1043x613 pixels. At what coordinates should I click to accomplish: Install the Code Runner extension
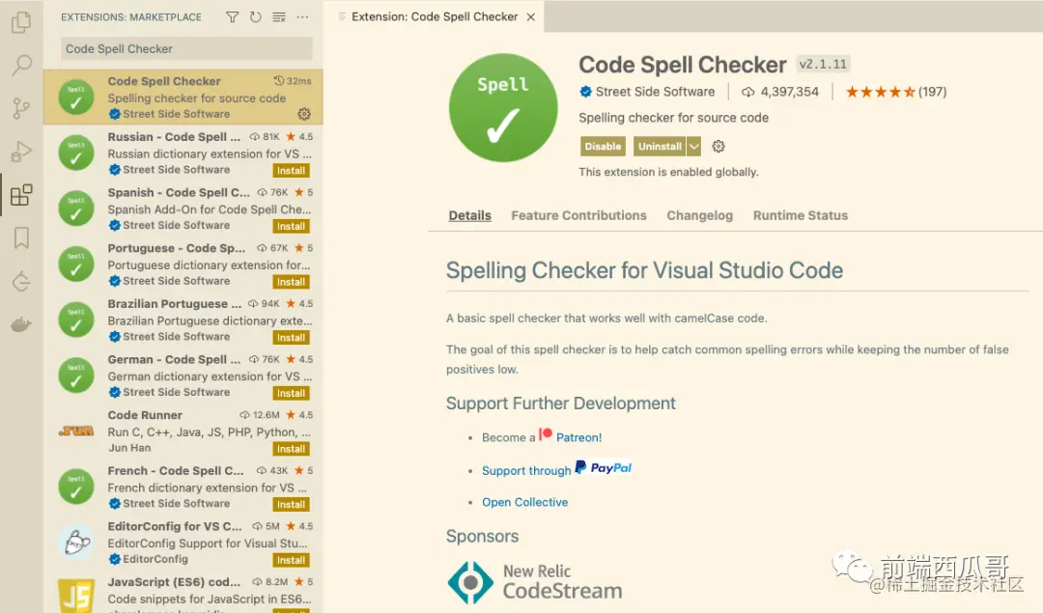tap(291, 450)
